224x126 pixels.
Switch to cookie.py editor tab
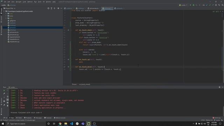[x=80, y=8]
